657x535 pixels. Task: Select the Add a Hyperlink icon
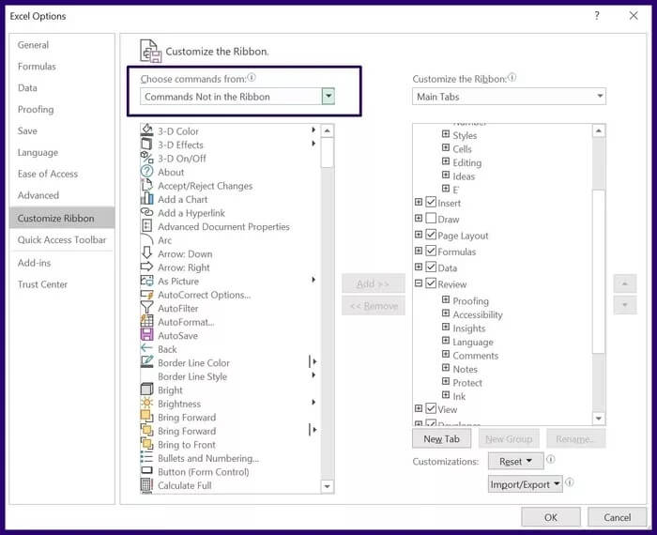point(146,212)
